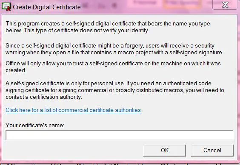Click the certificate icon in the title bar
240x165 pixels.
6,7
